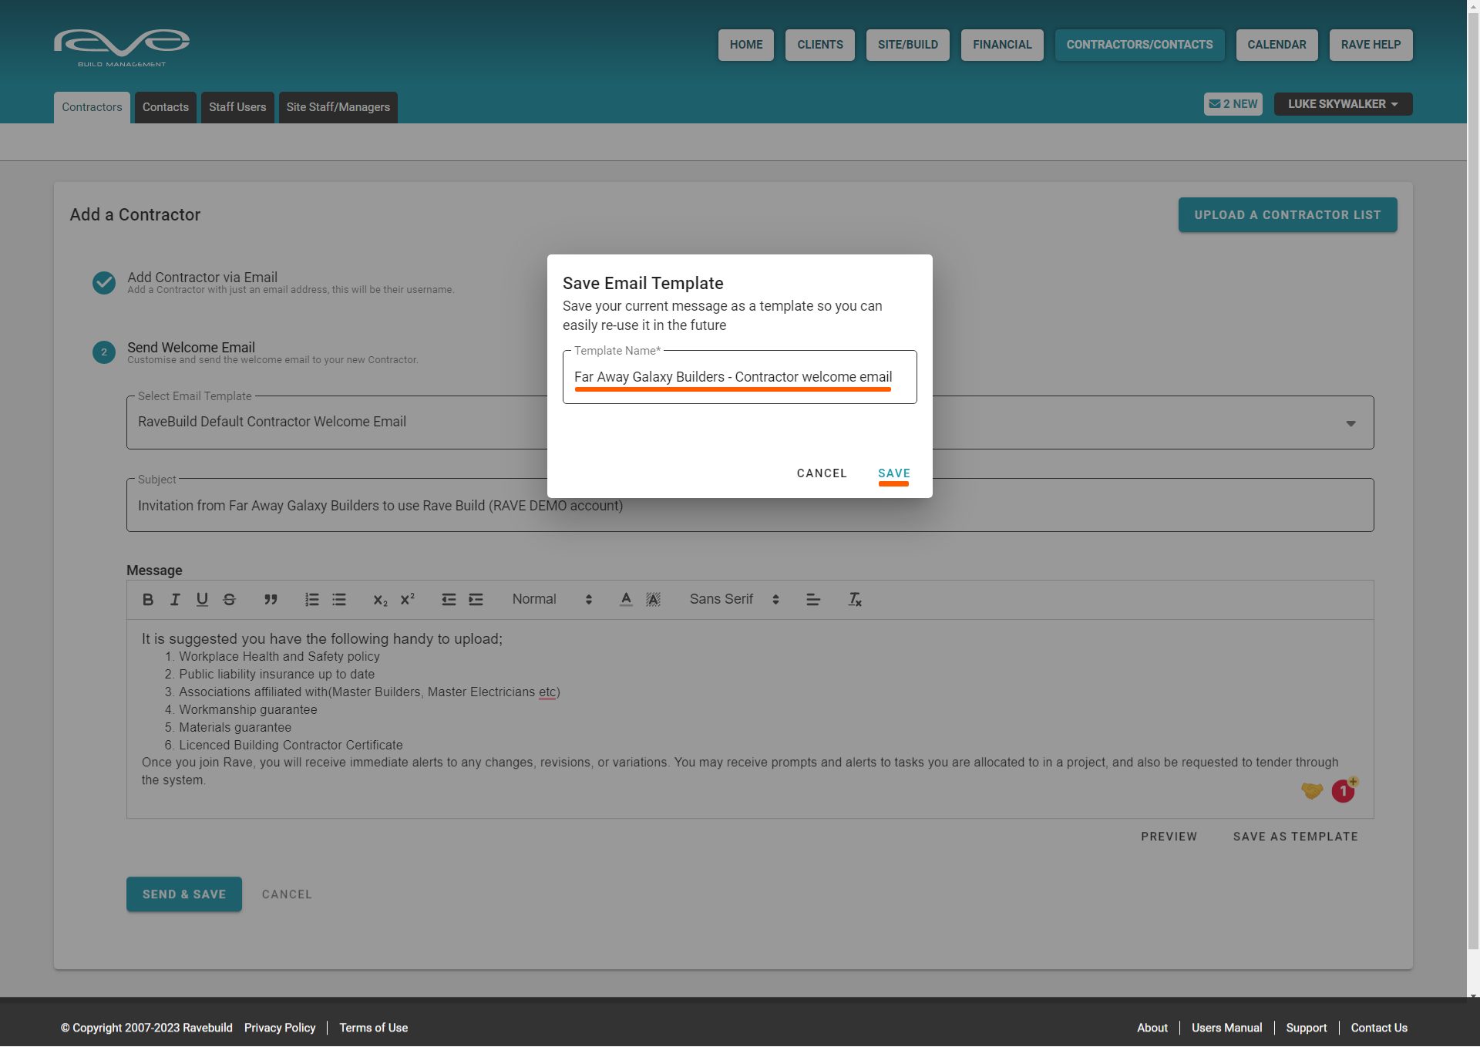
Task: Create a numbered list
Action: pyautogui.click(x=311, y=600)
